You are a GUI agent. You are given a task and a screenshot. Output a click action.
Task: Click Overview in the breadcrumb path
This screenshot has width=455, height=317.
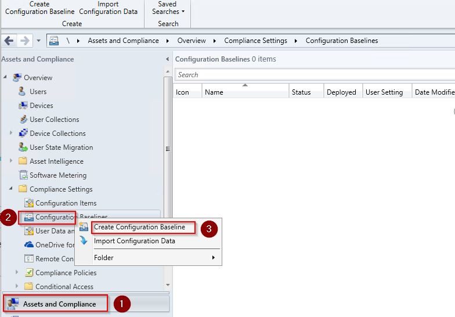pyautogui.click(x=192, y=41)
